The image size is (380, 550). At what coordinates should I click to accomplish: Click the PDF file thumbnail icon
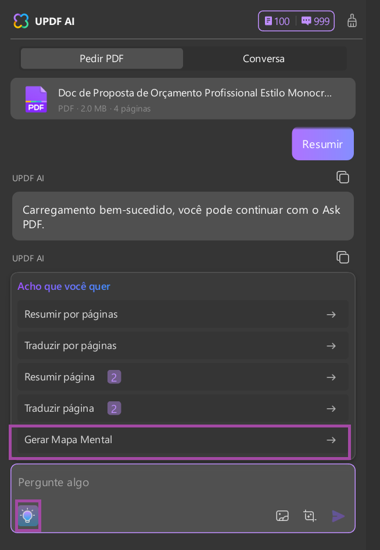click(x=36, y=98)
